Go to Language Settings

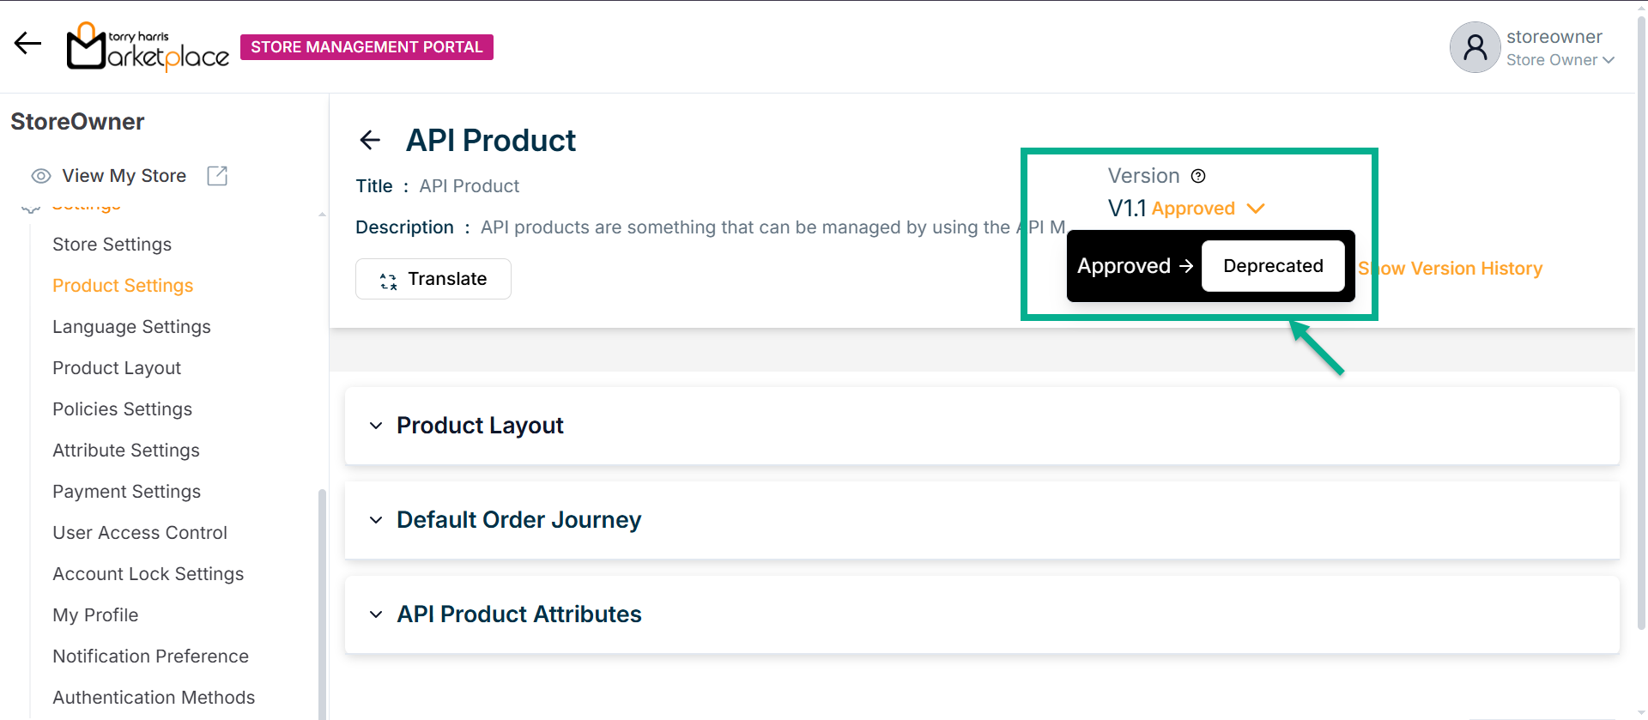point(131,327)
